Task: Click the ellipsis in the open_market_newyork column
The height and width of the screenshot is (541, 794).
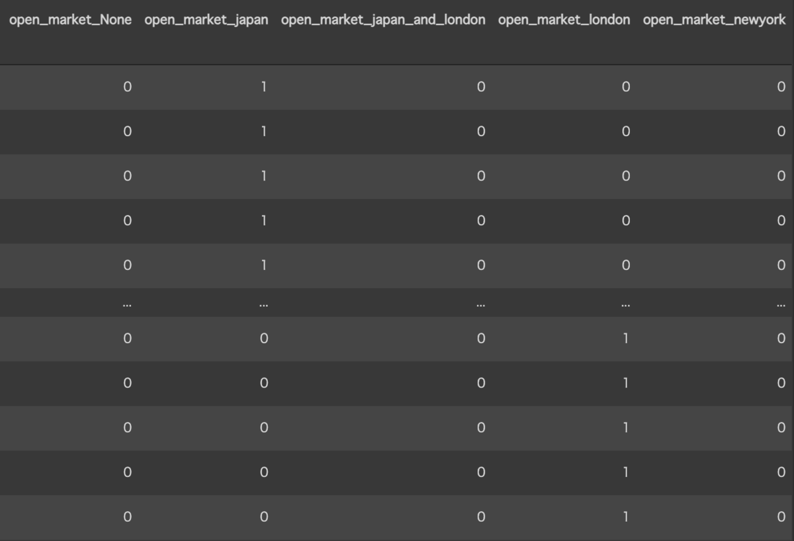Action: 781,306
